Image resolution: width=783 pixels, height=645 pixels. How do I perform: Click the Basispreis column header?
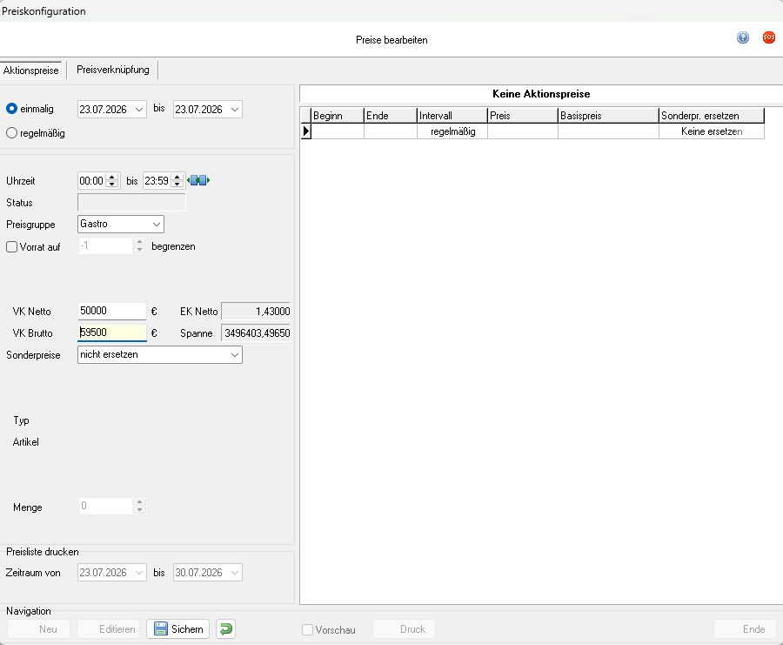608,116
